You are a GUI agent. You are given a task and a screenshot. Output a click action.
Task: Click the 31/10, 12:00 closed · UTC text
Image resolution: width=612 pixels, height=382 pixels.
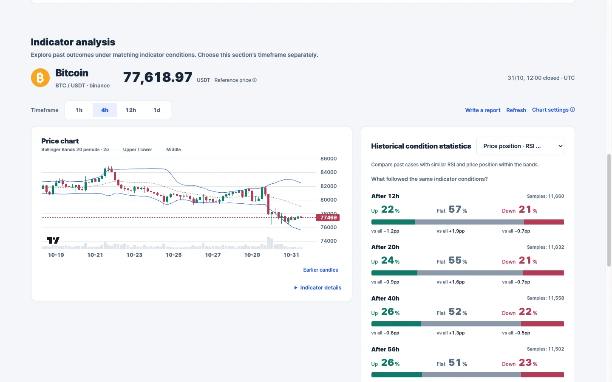tap(541, 78)
